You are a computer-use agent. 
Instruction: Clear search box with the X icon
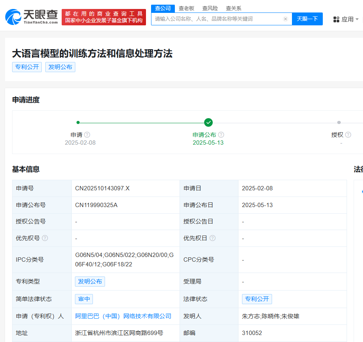285,19
